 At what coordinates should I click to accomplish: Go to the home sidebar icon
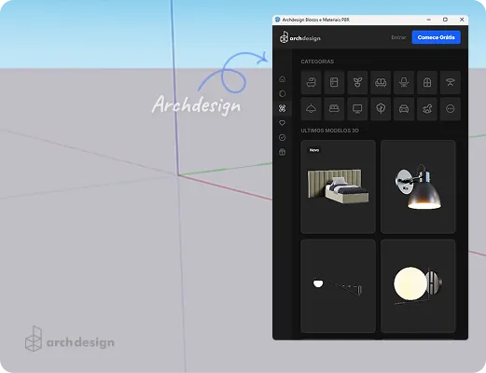click(282, 79)
